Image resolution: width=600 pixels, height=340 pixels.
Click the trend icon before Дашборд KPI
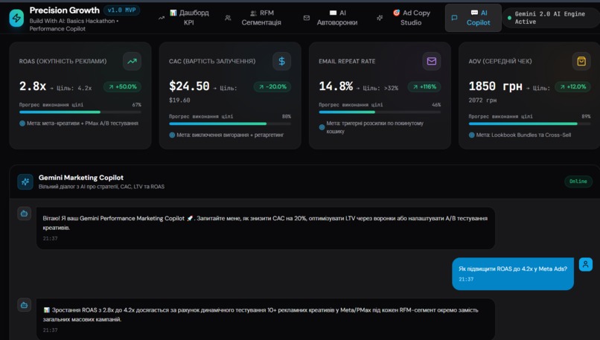coord(162,18)
